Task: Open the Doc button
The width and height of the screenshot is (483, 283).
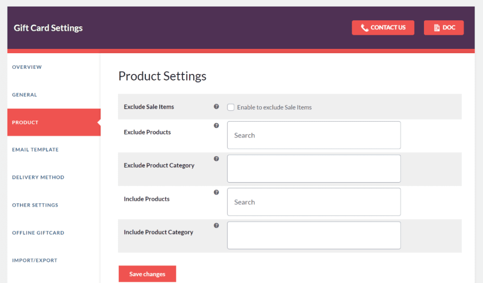Action: 443,28
